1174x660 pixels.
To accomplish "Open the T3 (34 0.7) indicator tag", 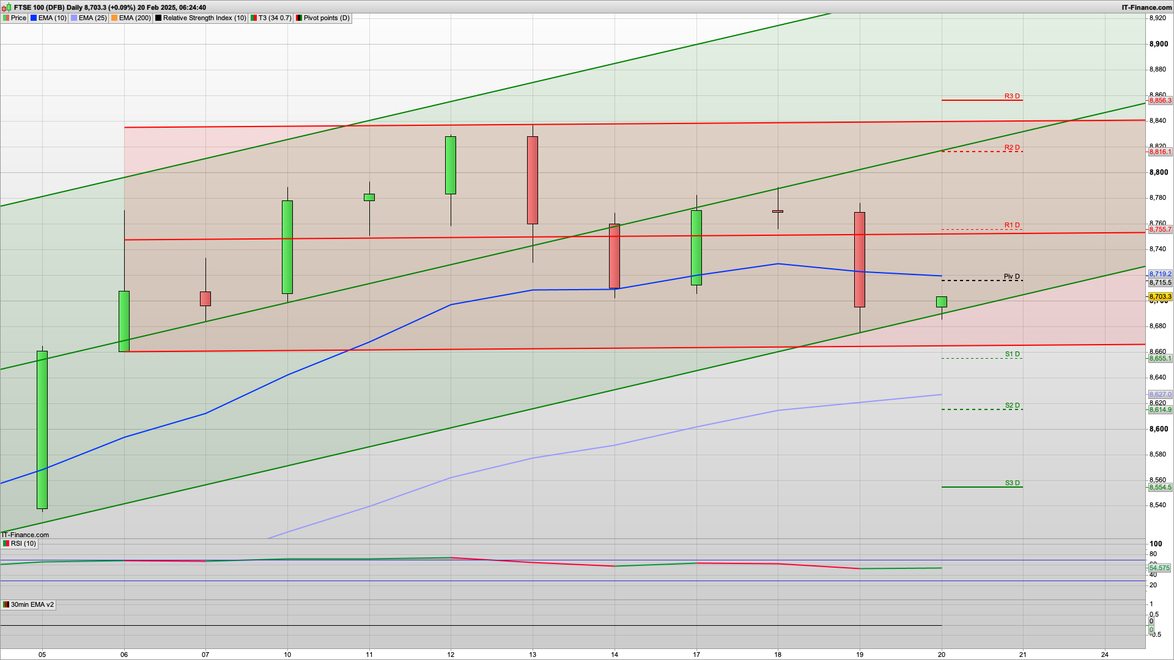I will click(x=271, y=18).
